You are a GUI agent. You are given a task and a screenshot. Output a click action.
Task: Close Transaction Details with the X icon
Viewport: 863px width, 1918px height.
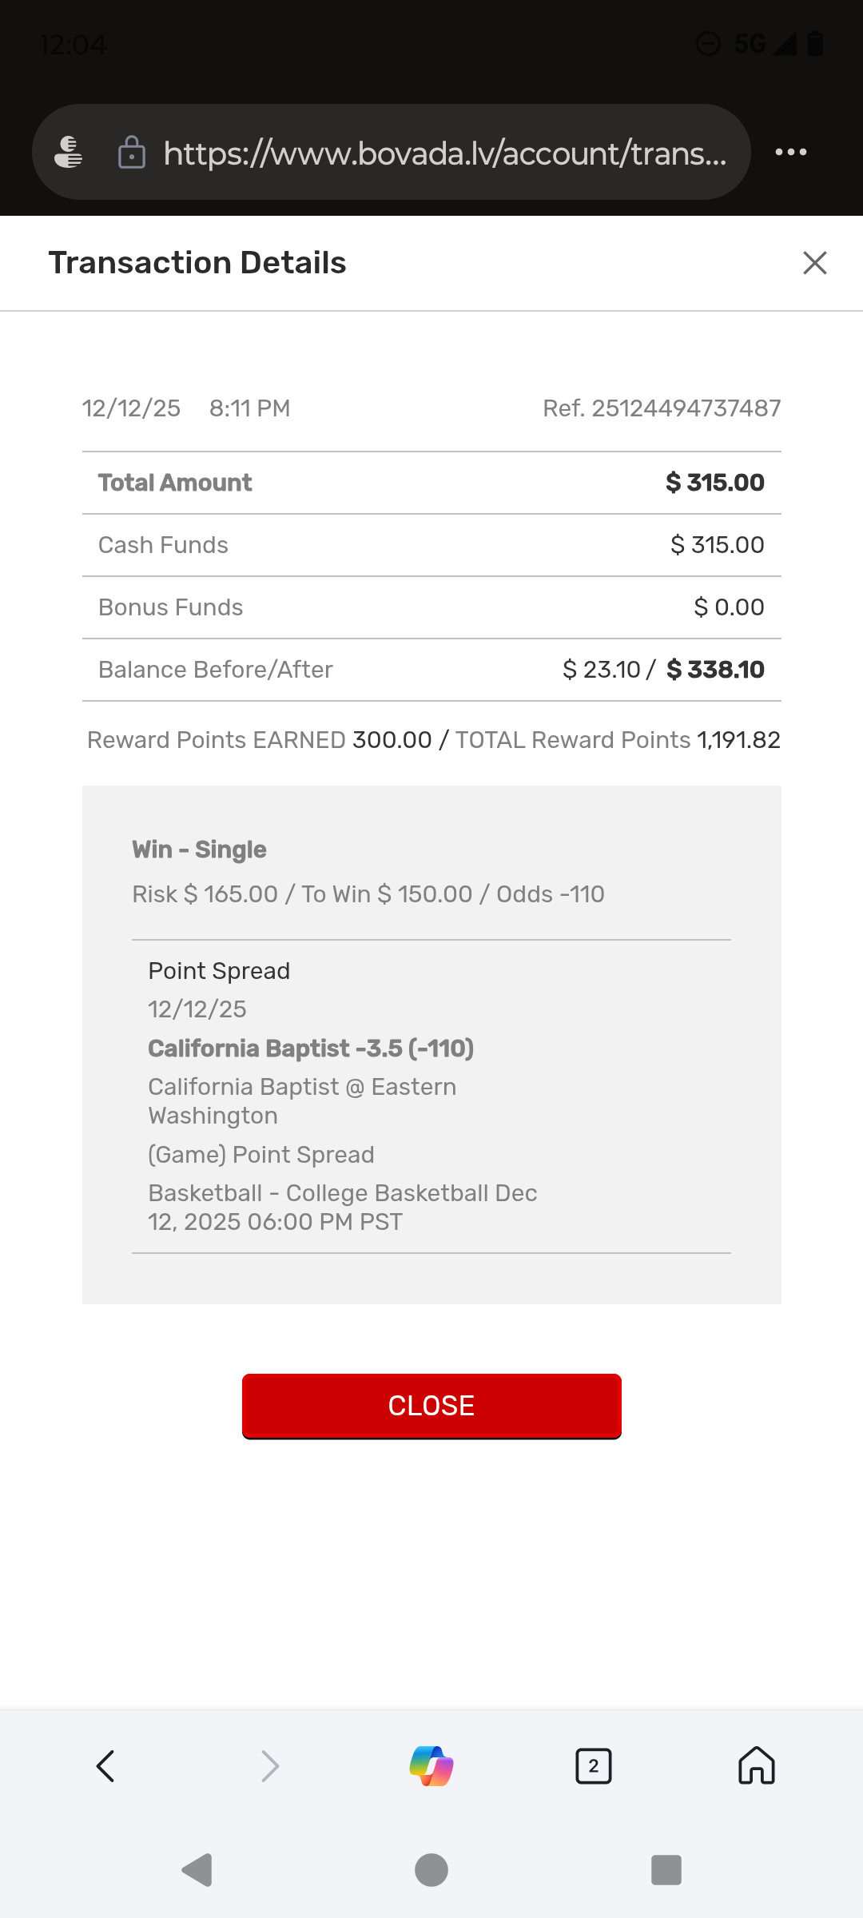pos(814,263)
